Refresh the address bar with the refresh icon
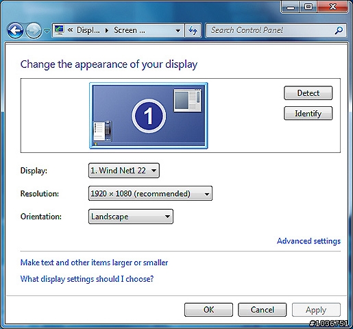The width and height of the screenshot is (353, 329). [193, 30]
